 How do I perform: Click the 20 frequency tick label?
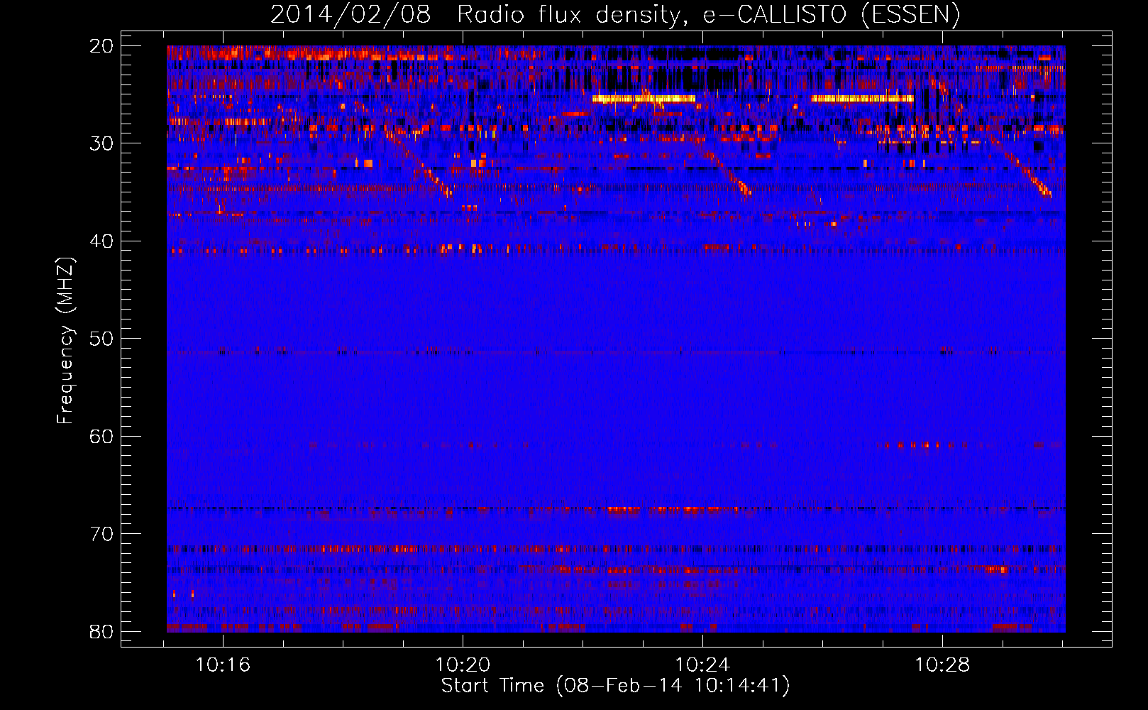tap(101, 46)
